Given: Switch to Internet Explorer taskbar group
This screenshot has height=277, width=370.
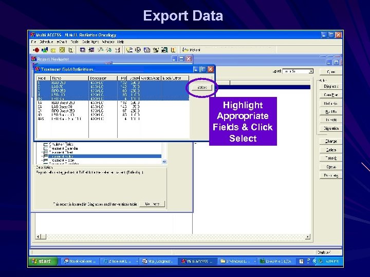Looking at the screenshot, I should tap(120, 261).
